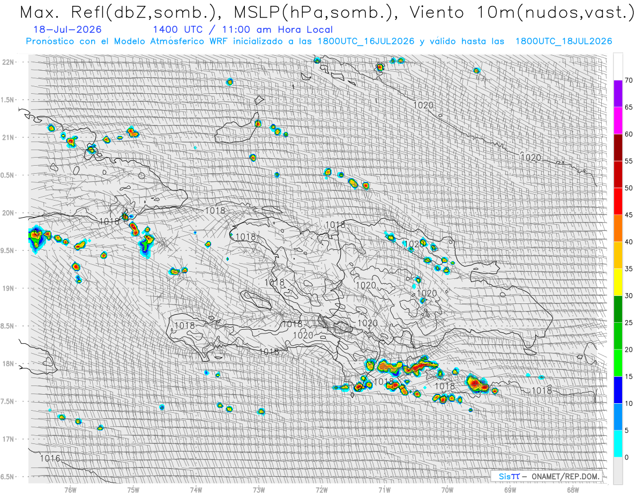This screenshot has height=497, width=643.
Task: Click the '74W' longitude axis label
Action: coord(196,490)
